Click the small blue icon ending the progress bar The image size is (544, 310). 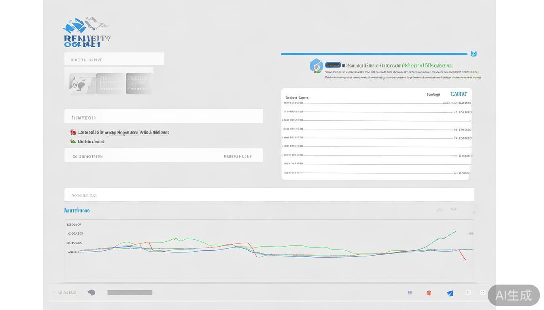(474, 54)
